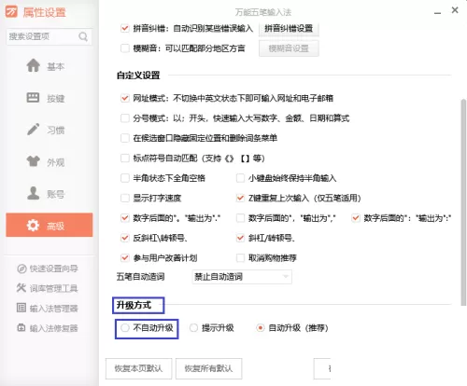The width and height of the screenshot is (467, 386).
Task: Uncheck 参与用户改善计划 checkbox
Action: [x=125, y=257]
